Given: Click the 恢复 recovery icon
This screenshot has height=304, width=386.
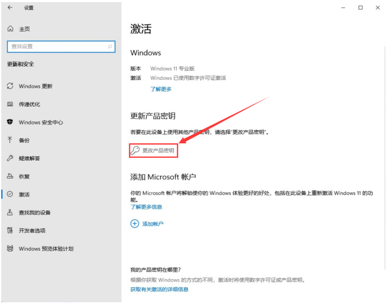Looking at the screenshot, I should 10,176.
